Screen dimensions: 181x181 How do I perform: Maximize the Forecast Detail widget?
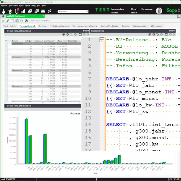[167, 34]
